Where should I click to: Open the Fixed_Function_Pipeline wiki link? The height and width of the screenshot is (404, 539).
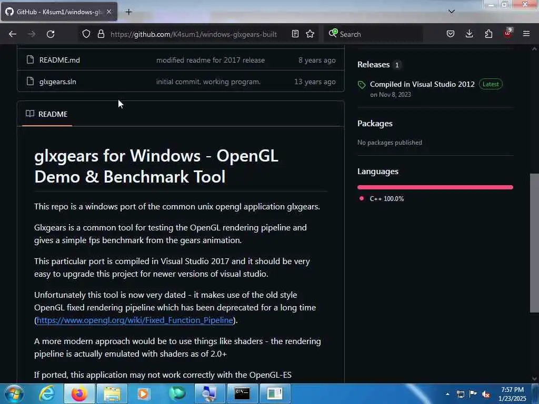tap(135, 320)
